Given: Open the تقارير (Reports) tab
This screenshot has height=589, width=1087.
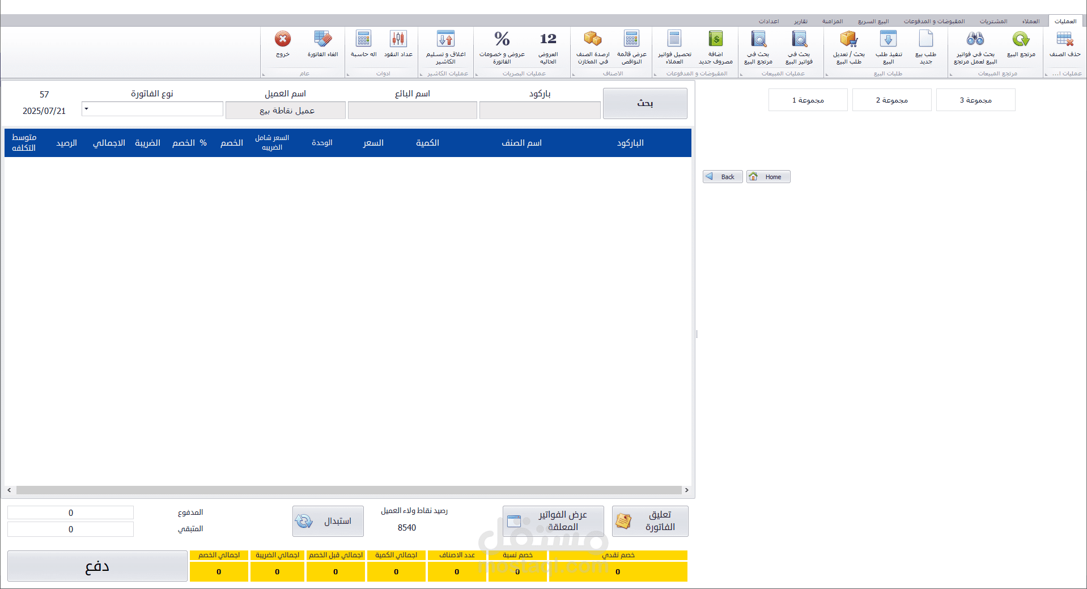Looking at the screenshot, I should tap(801, 21).
